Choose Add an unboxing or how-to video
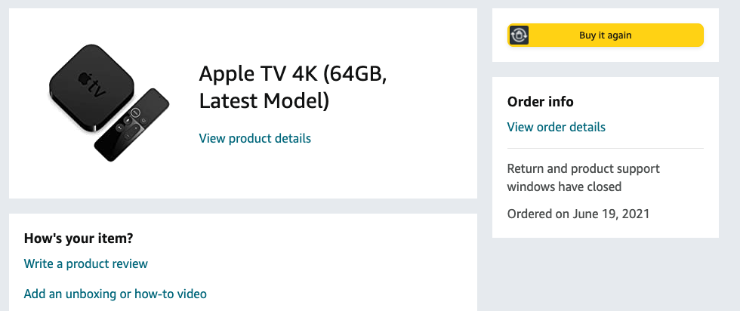The image size is (740, 311). coord(115,294)
